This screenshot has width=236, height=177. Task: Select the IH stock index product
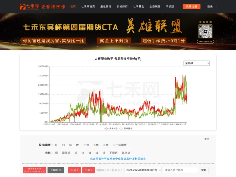click(63, 145)
